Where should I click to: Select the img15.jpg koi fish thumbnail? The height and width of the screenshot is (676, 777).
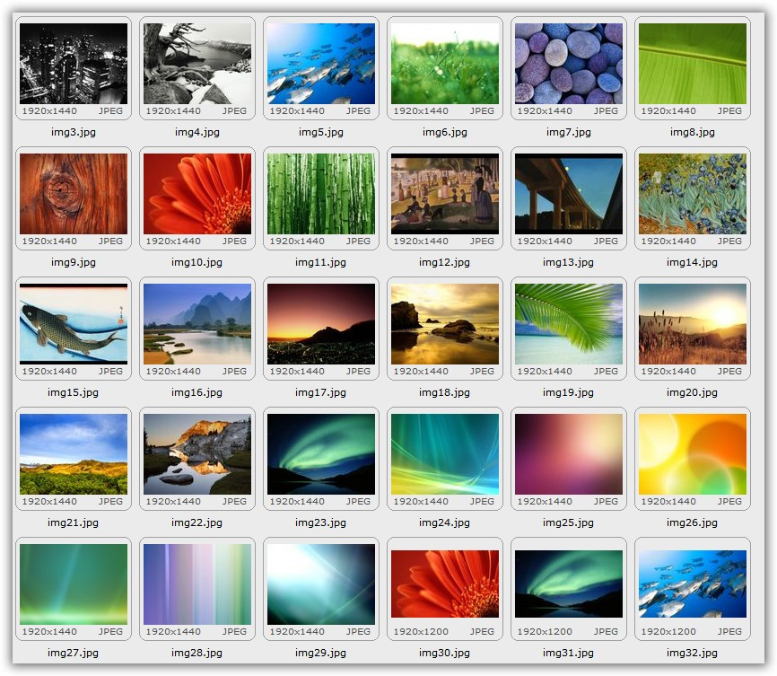[x=74, y=324]
